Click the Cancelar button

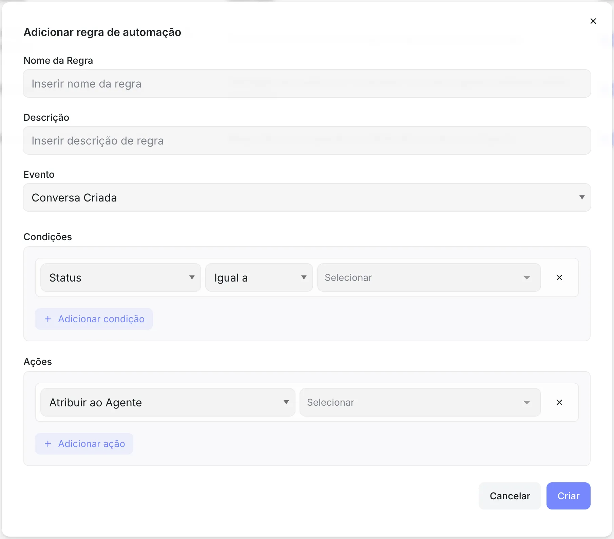pyautogui.click(x=510, y=496)
